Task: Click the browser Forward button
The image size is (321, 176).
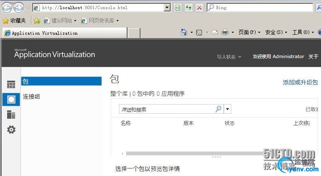Action: (18, 8)
